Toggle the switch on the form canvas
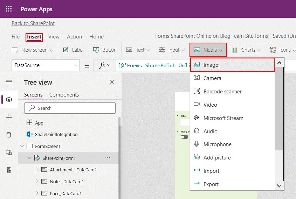Image resolution: width=296 pixels, height=199 pixels. [184, 137]
